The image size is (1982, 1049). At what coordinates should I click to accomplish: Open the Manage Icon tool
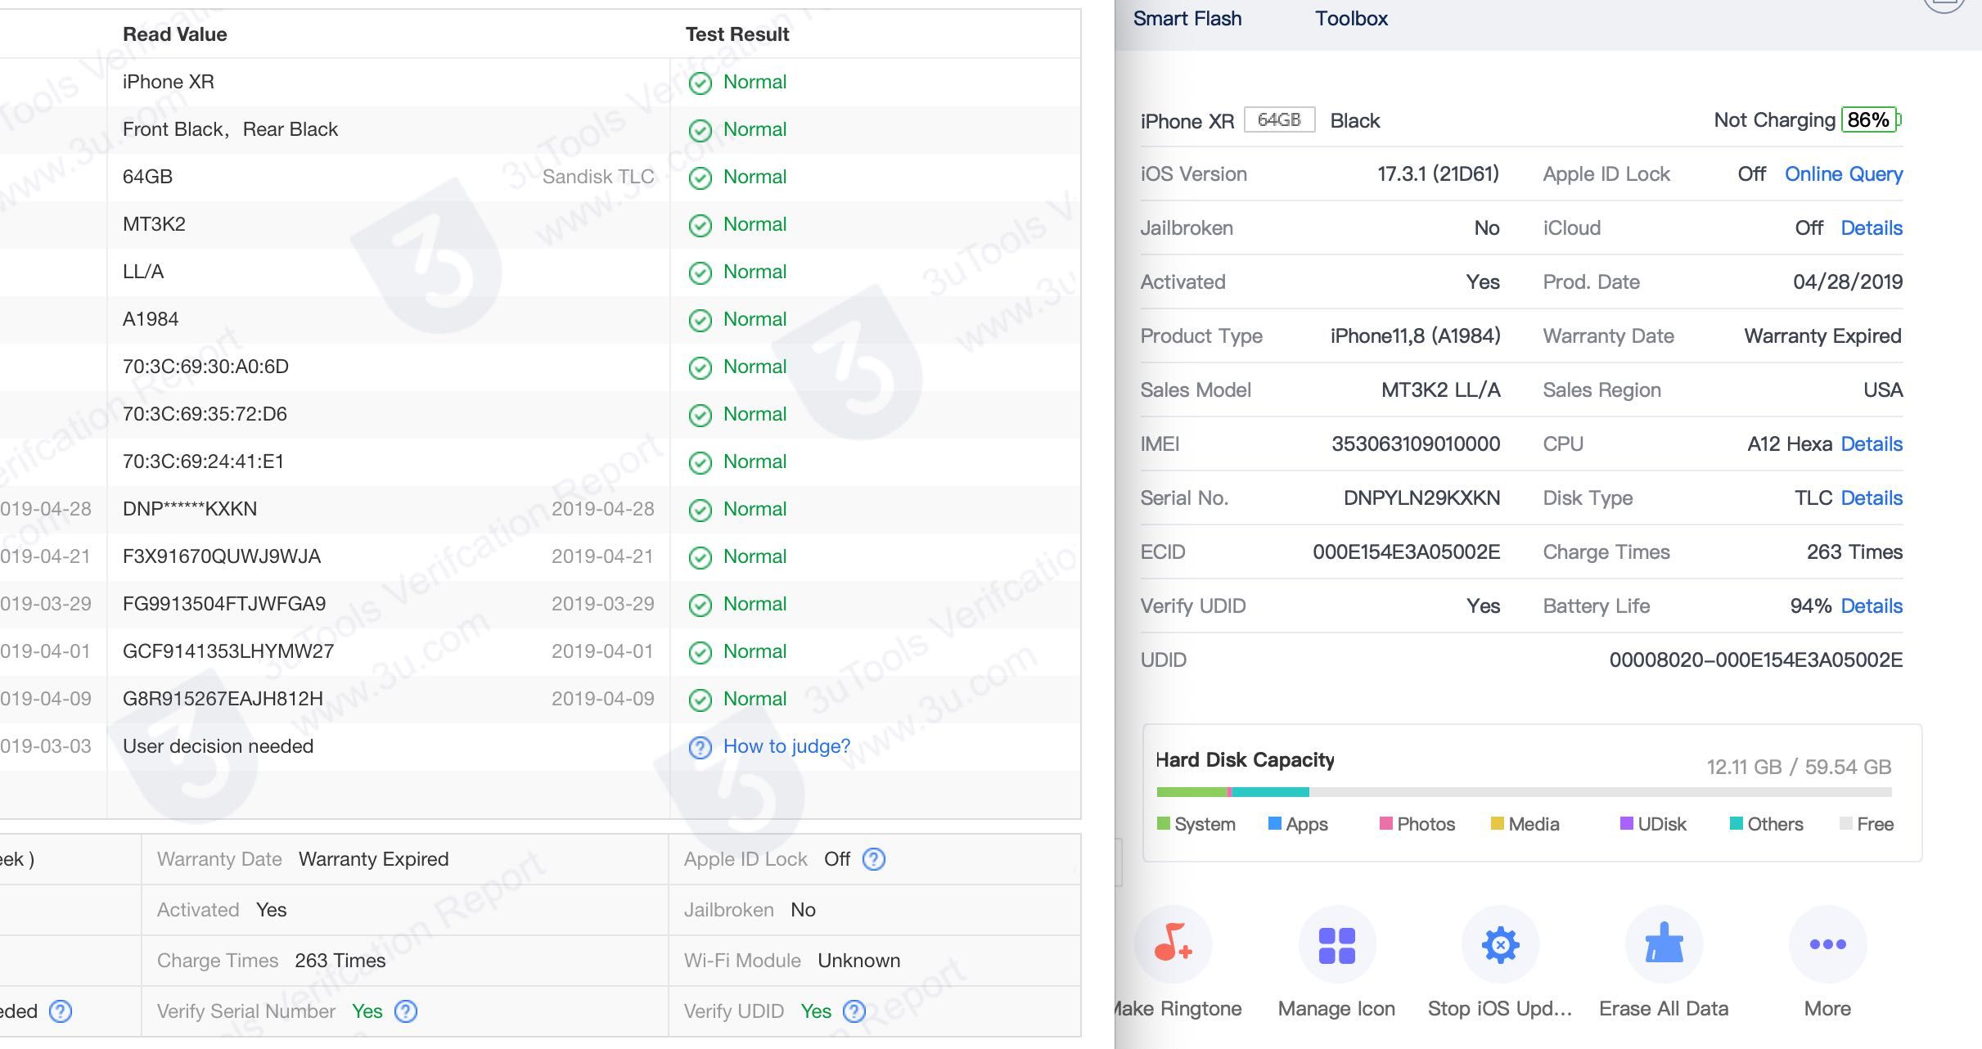tap(1336, 945)
